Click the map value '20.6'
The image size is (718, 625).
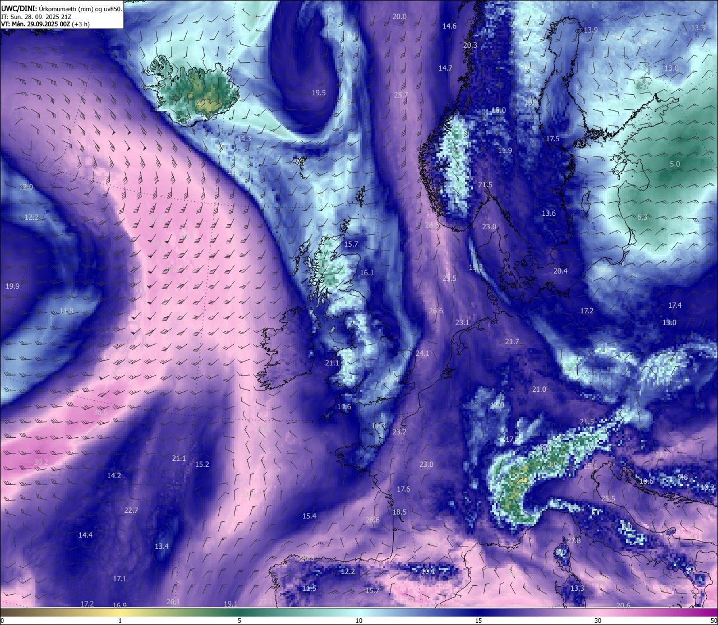[x=623, y=605]
